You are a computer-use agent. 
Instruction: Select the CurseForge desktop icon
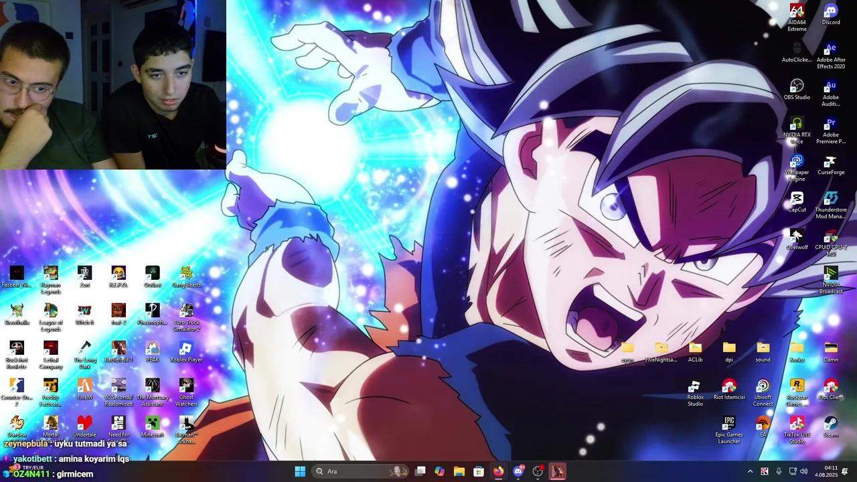pyautogui.click(x=830, y=165)
